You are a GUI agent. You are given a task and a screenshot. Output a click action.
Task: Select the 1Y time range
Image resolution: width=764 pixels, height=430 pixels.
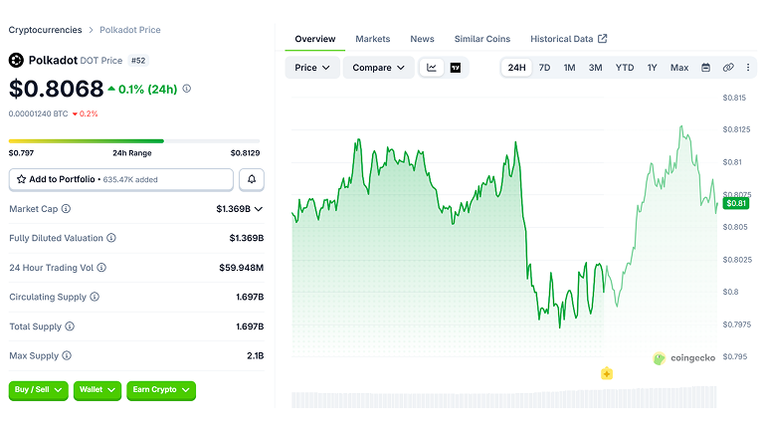coord(652,68)
